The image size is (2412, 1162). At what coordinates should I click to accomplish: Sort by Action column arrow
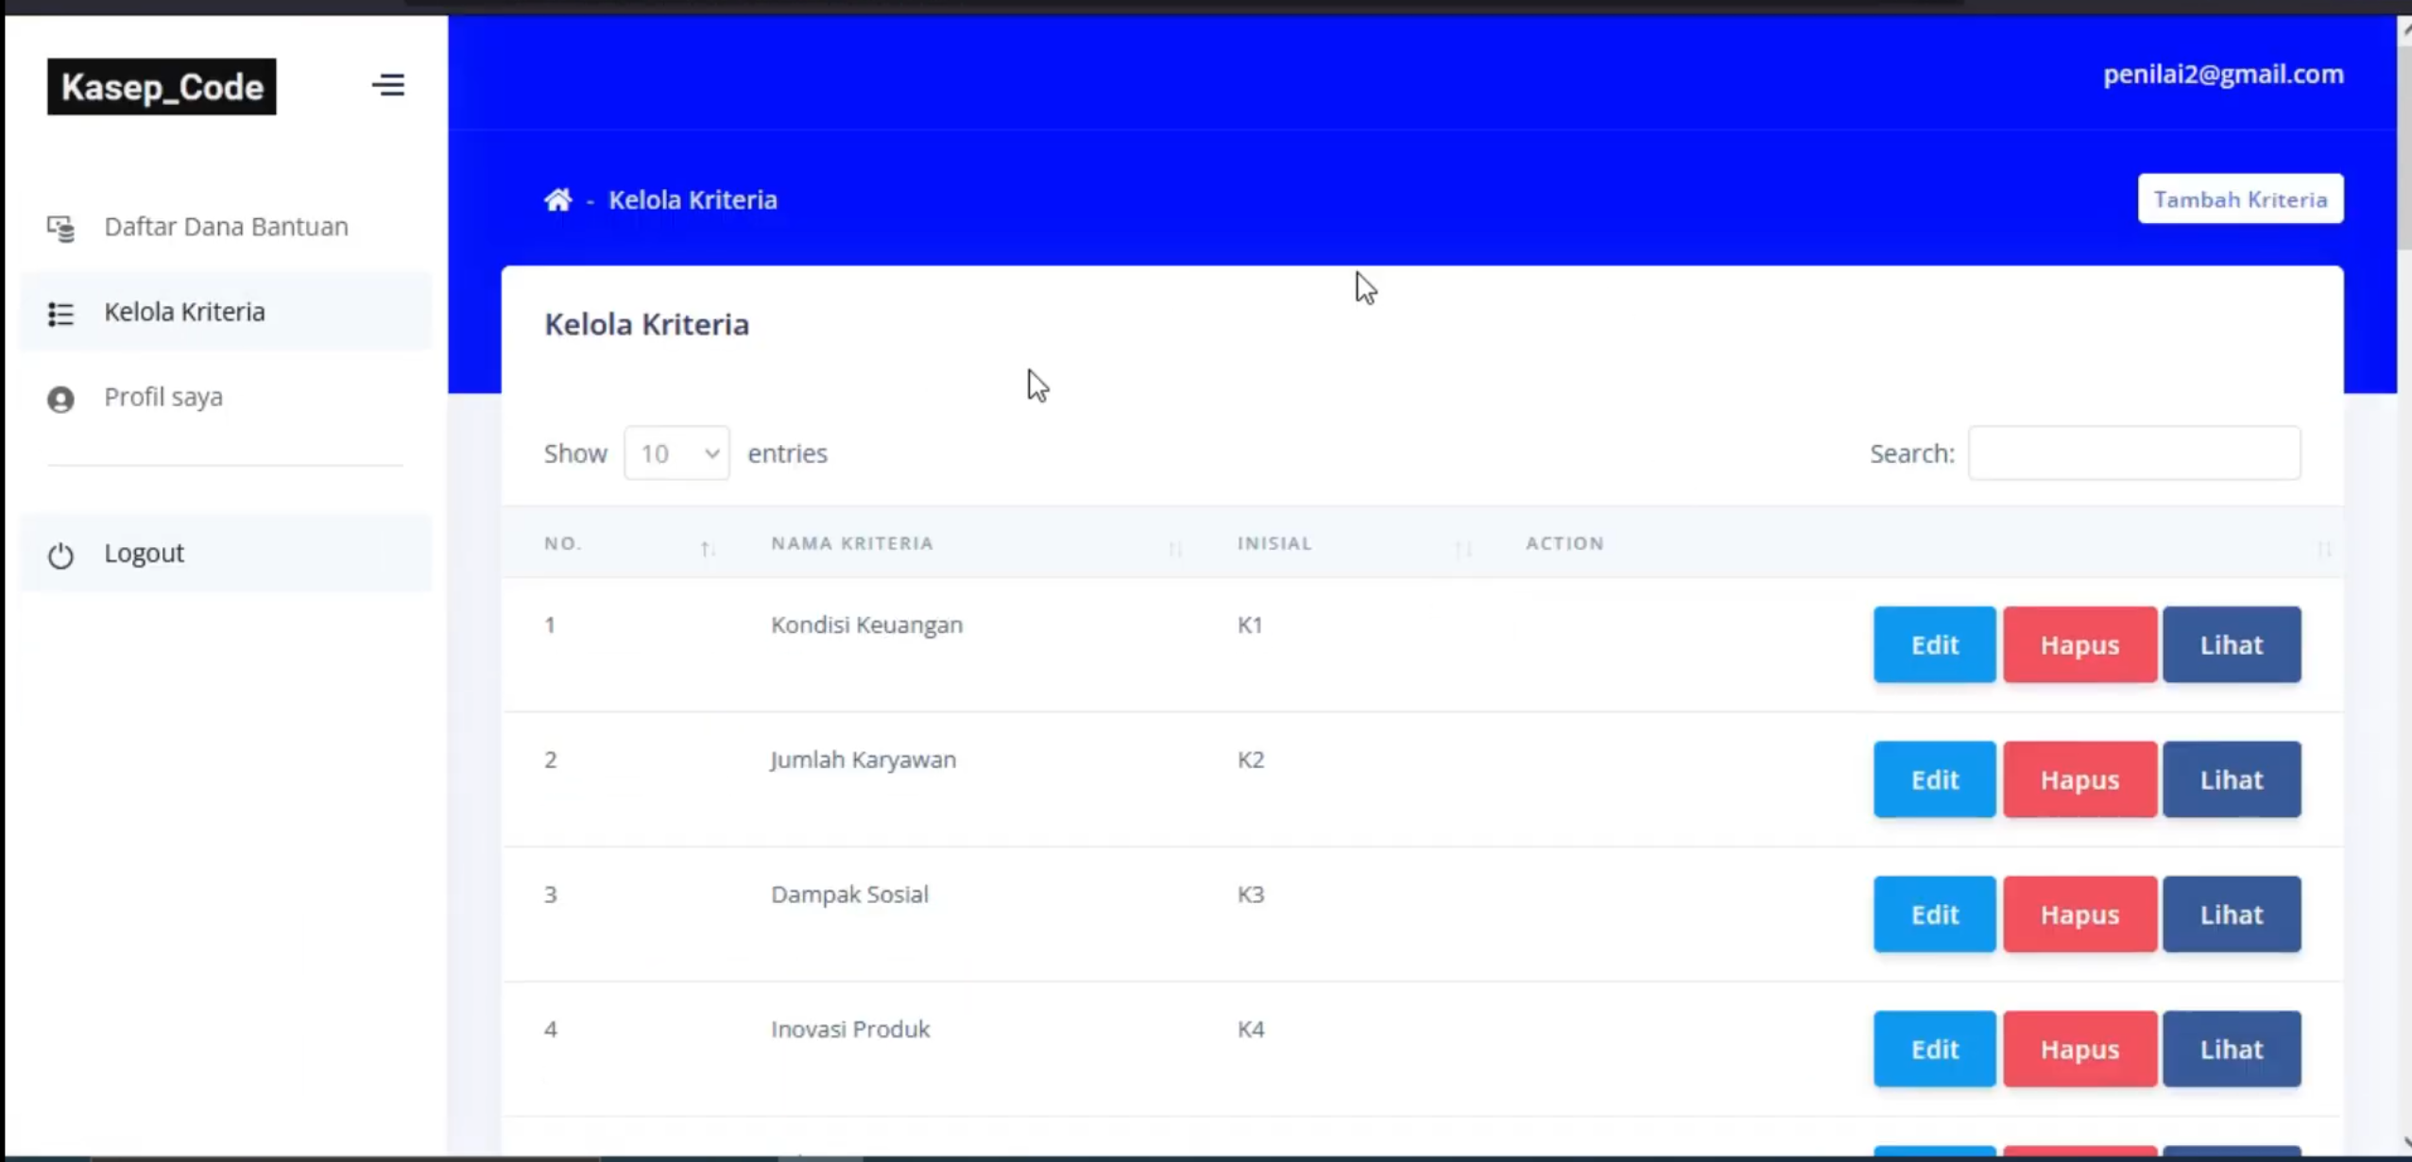[2324, 548]
